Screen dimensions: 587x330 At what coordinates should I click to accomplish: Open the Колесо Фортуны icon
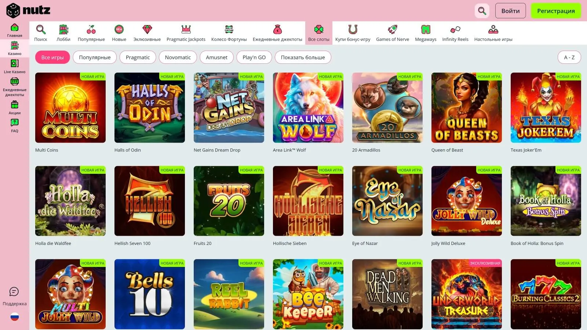pos(229,29)
